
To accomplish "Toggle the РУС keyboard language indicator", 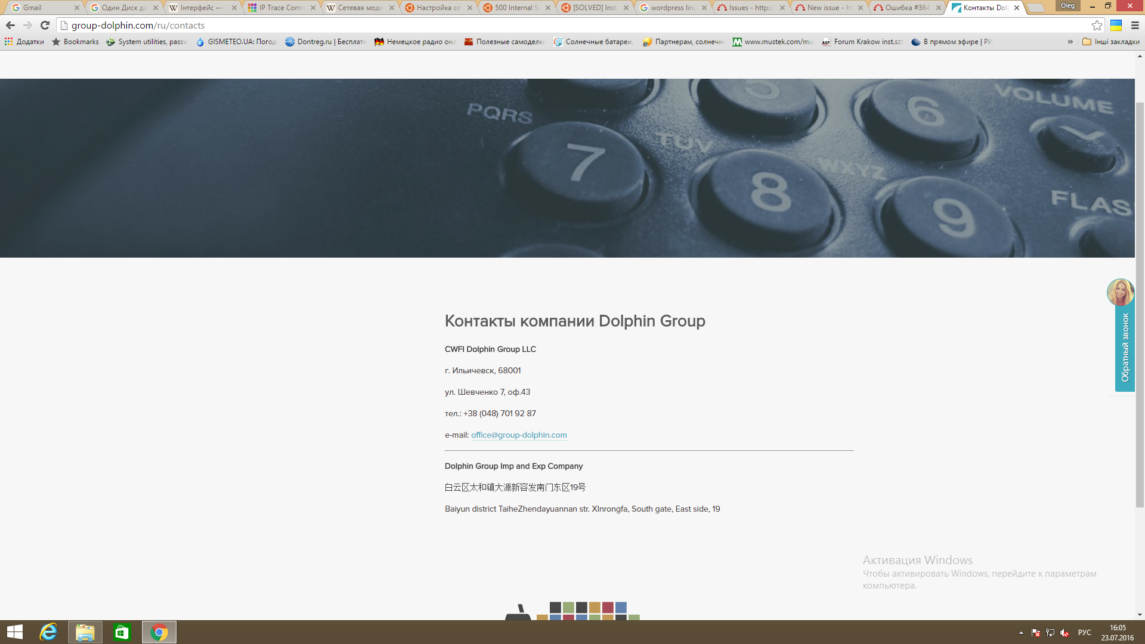I will pos(1084,633).
